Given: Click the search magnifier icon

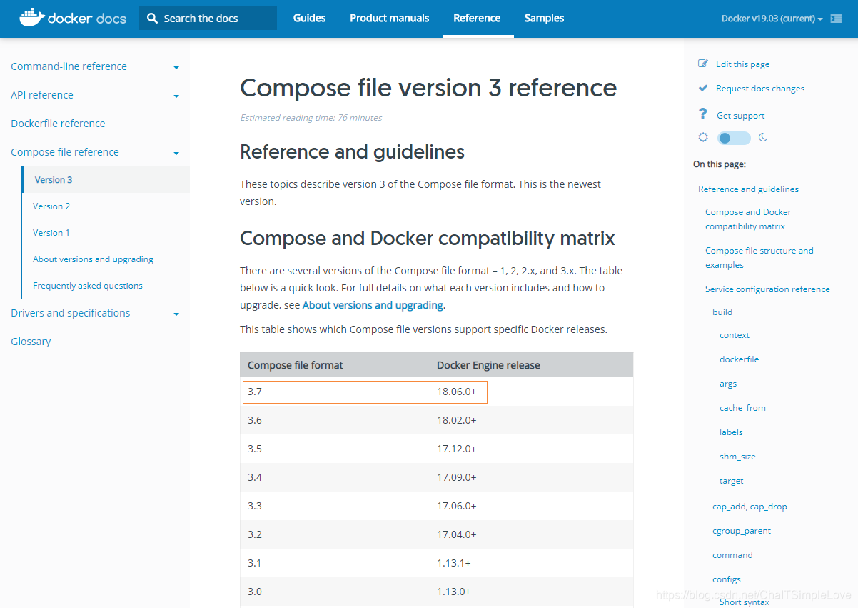Looking at the screenshot, I should point(152,19).
